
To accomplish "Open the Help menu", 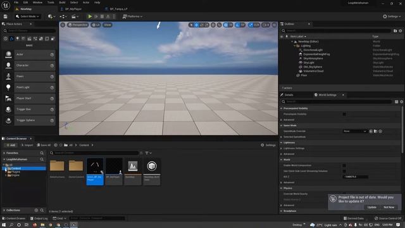I will [x=97, y=3].
